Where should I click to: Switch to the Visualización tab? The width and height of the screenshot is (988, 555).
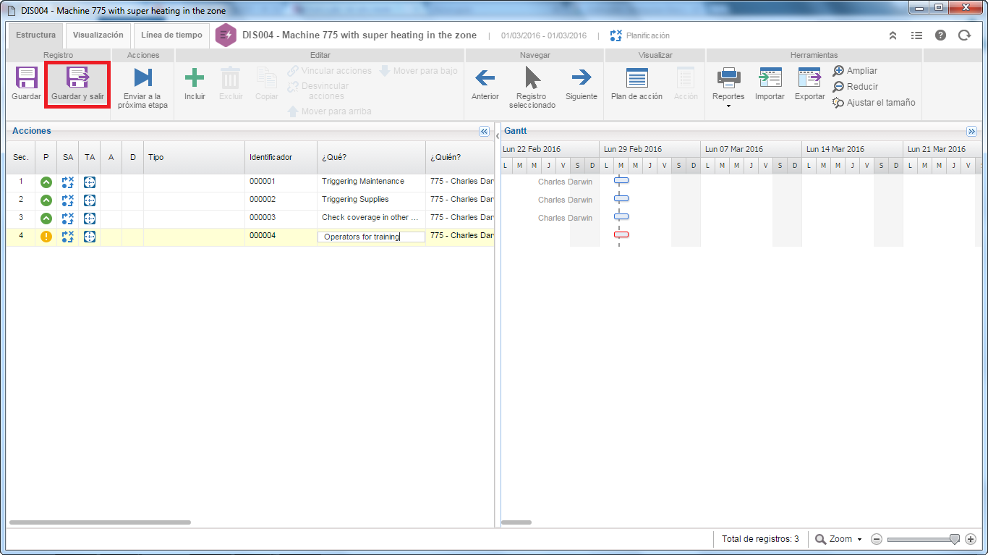coord(98,35)
